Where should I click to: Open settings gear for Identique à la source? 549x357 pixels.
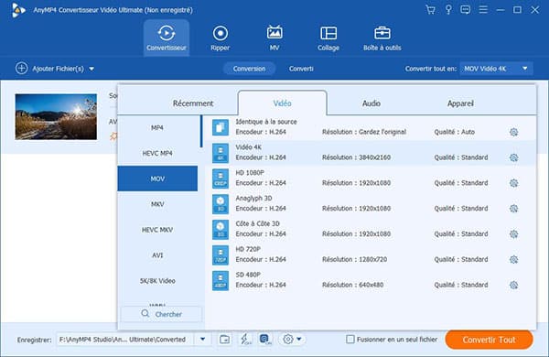point(513,132)
